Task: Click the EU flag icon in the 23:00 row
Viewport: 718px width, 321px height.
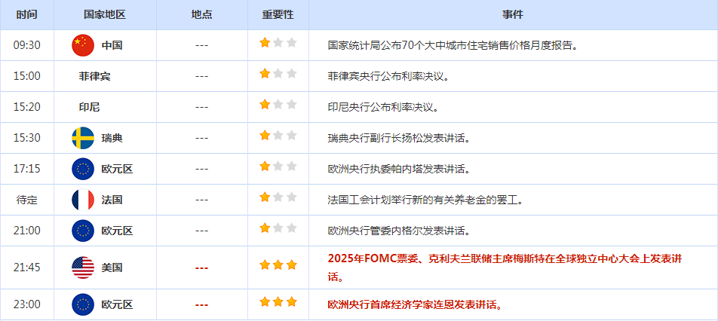Action: (x=83, y=304)
